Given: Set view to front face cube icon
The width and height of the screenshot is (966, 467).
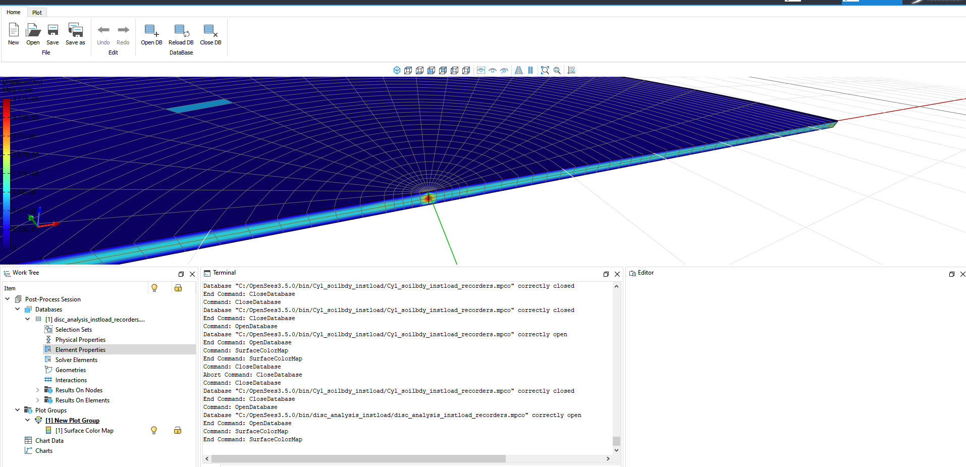Looking at the screenshot, I should tap(432, 70).
